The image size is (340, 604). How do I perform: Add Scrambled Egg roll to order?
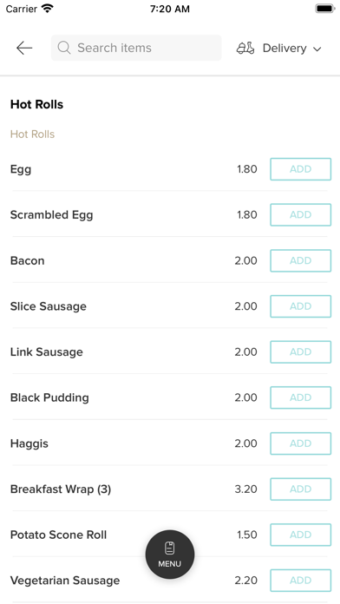[x=301, y=215]
